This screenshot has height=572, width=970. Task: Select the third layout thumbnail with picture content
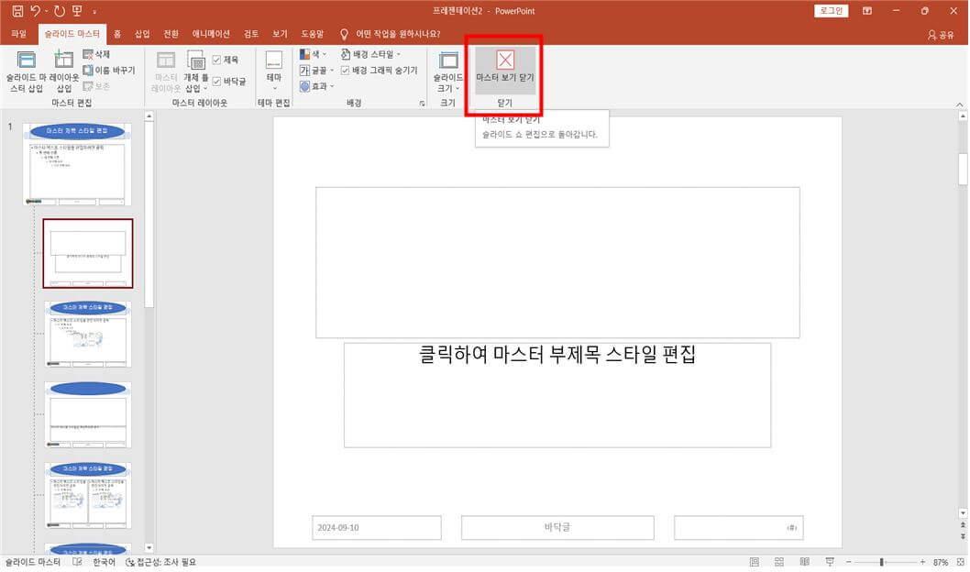pyautogui.click(x=88, y=334)
